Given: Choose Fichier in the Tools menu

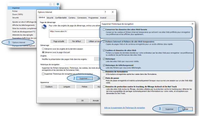Looking at the screenshot, I should 15,11.
